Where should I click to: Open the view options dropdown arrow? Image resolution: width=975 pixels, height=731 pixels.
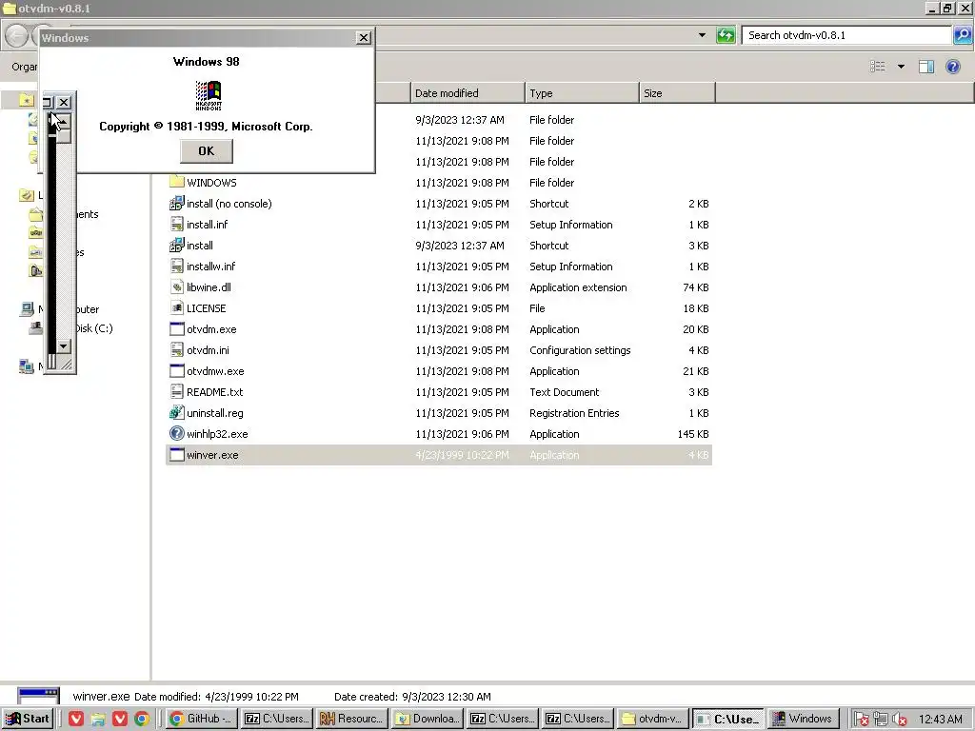coord(901,67)
